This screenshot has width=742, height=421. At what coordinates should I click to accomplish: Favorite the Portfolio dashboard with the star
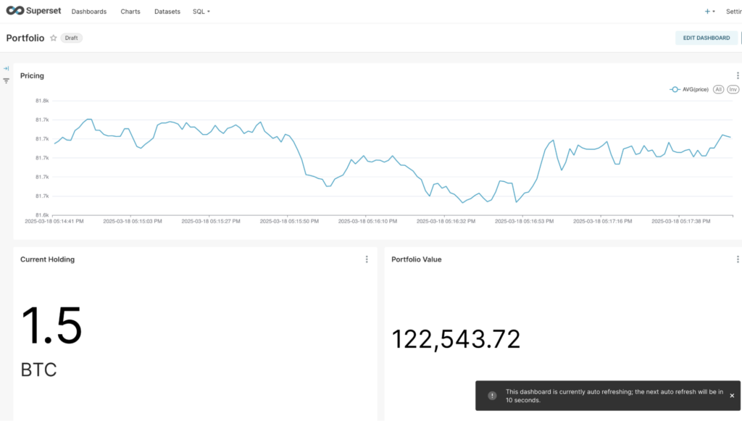pyautogui.click(x=53, y=38)
